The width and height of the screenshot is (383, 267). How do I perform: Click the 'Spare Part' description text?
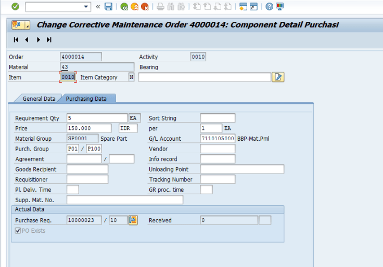click(x=114, y=139)
